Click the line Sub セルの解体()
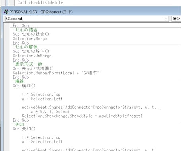 pyautogui.click(x=31, y=51)
